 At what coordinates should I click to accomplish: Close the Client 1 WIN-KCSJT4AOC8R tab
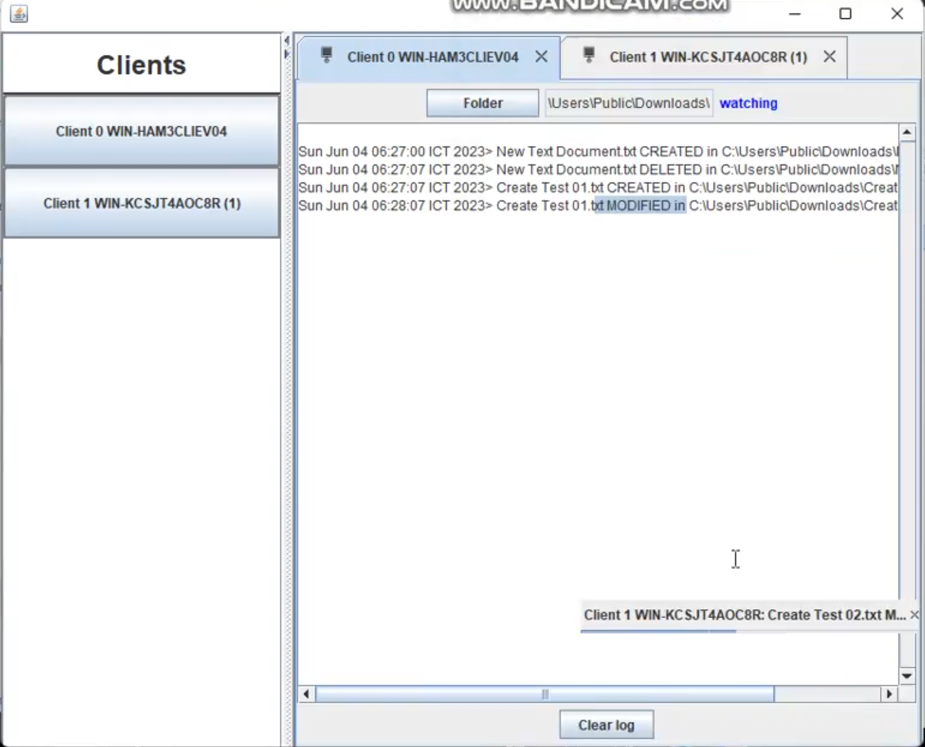[829, 56]
